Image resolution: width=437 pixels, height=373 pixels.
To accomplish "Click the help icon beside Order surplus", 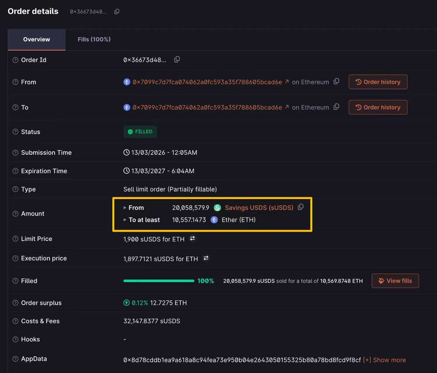I will coord(15,303).
